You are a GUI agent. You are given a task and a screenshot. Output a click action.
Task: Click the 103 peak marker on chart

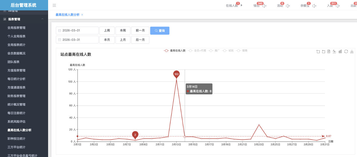tap(176, 74)
